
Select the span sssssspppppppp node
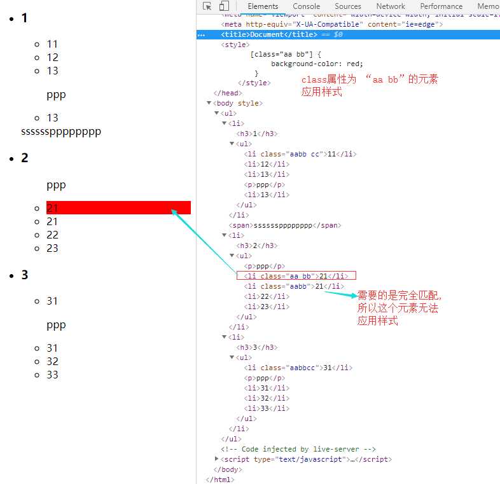pyautogui.click(x=285, y=225)
